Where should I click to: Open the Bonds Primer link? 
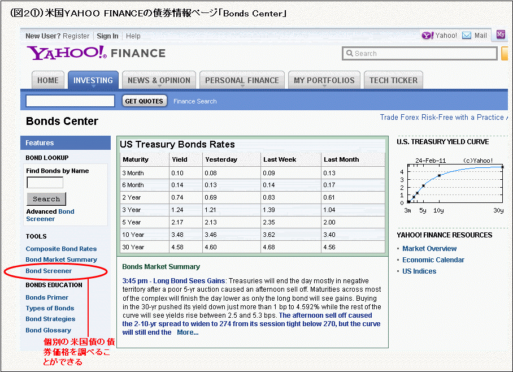click(x=47, y=297)
